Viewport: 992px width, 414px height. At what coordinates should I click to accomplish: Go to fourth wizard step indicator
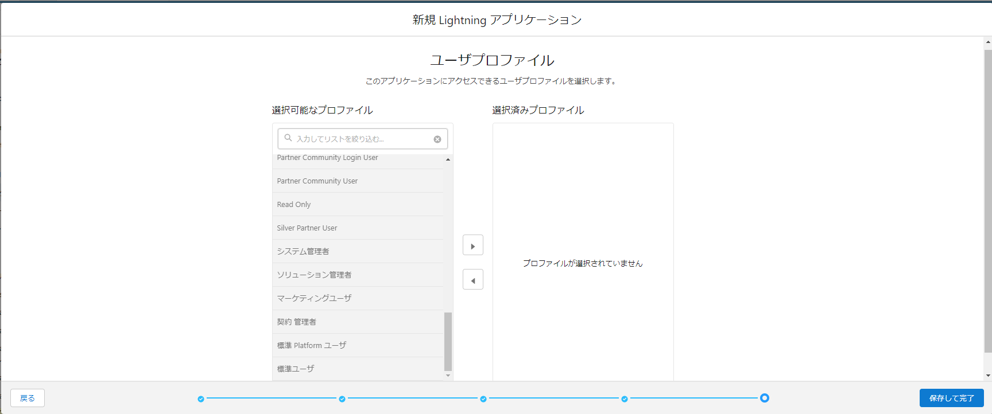[x=625, y=399]
